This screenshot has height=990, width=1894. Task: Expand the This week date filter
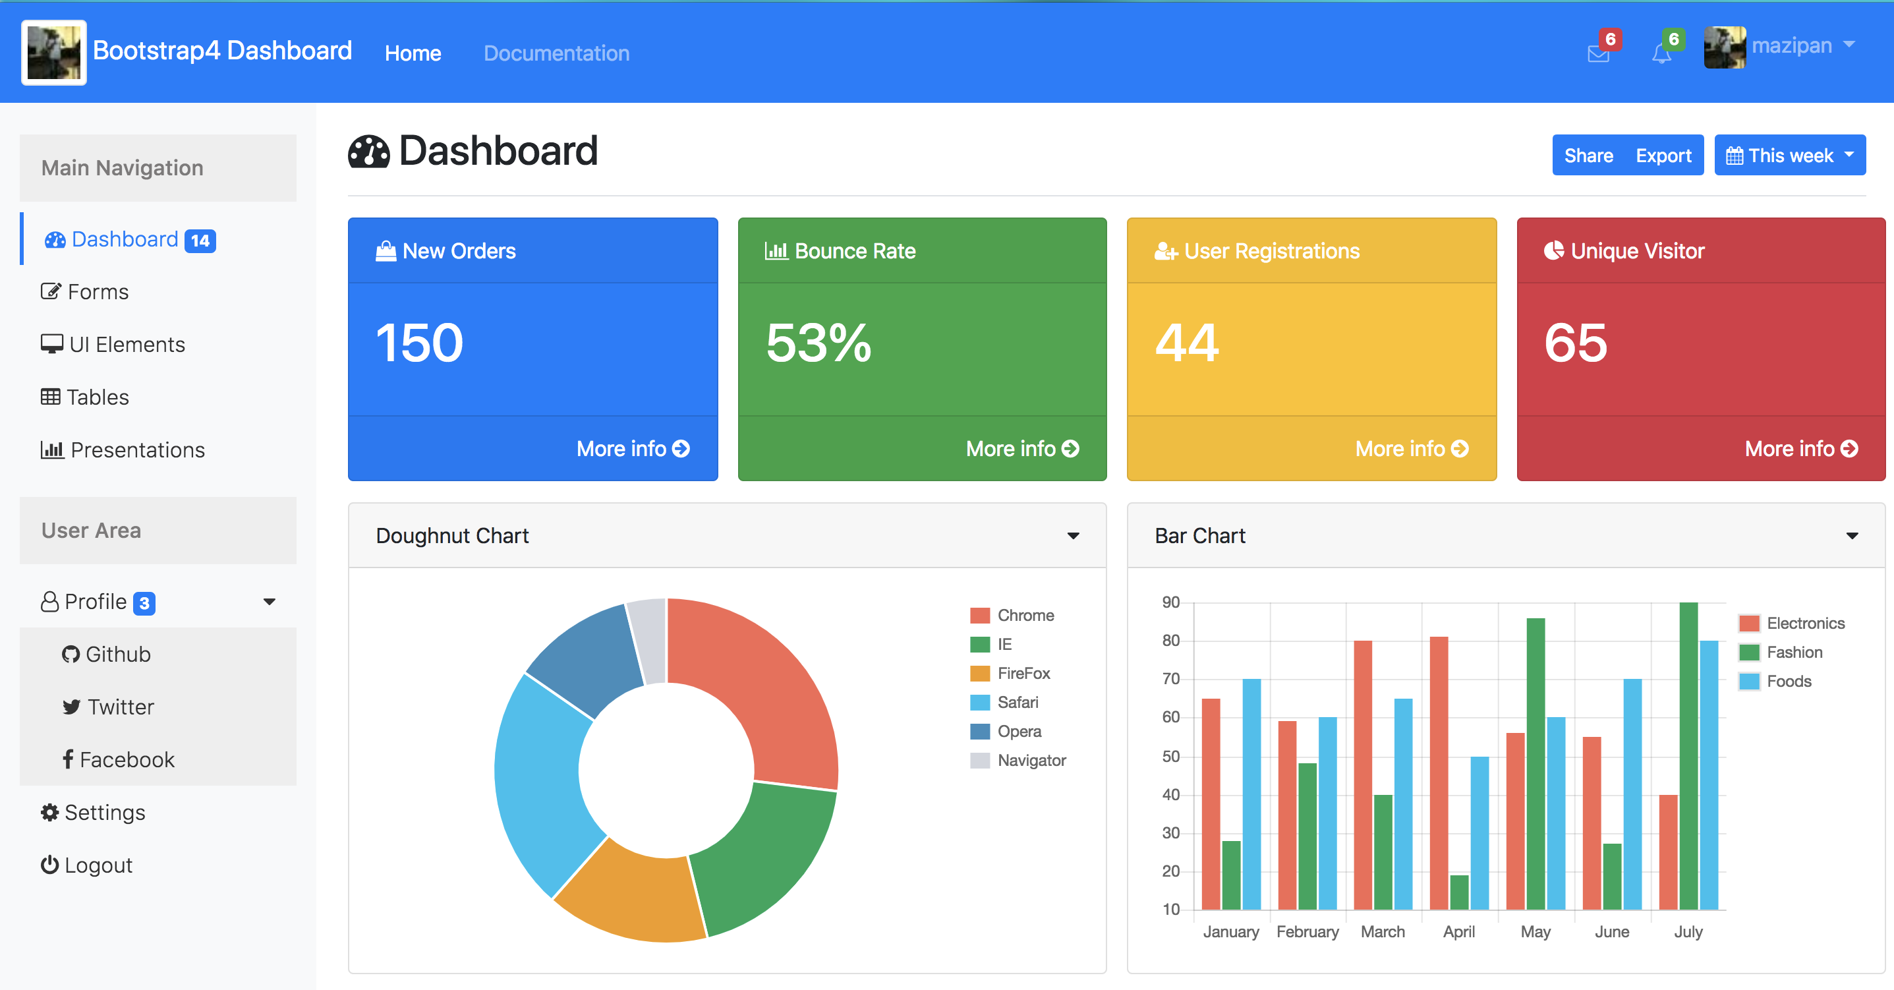coord(1791,156)
